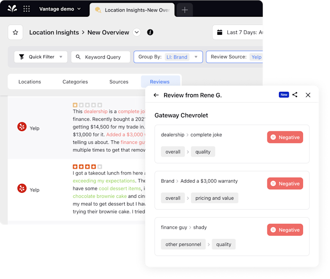Click the LI: Brand chip in Group By
Viewport: 330px width, 279px height.
(177, 57)
